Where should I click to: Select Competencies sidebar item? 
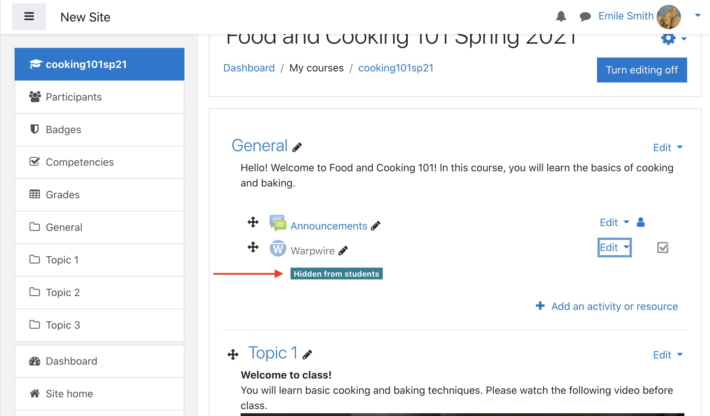click(79, 162)
